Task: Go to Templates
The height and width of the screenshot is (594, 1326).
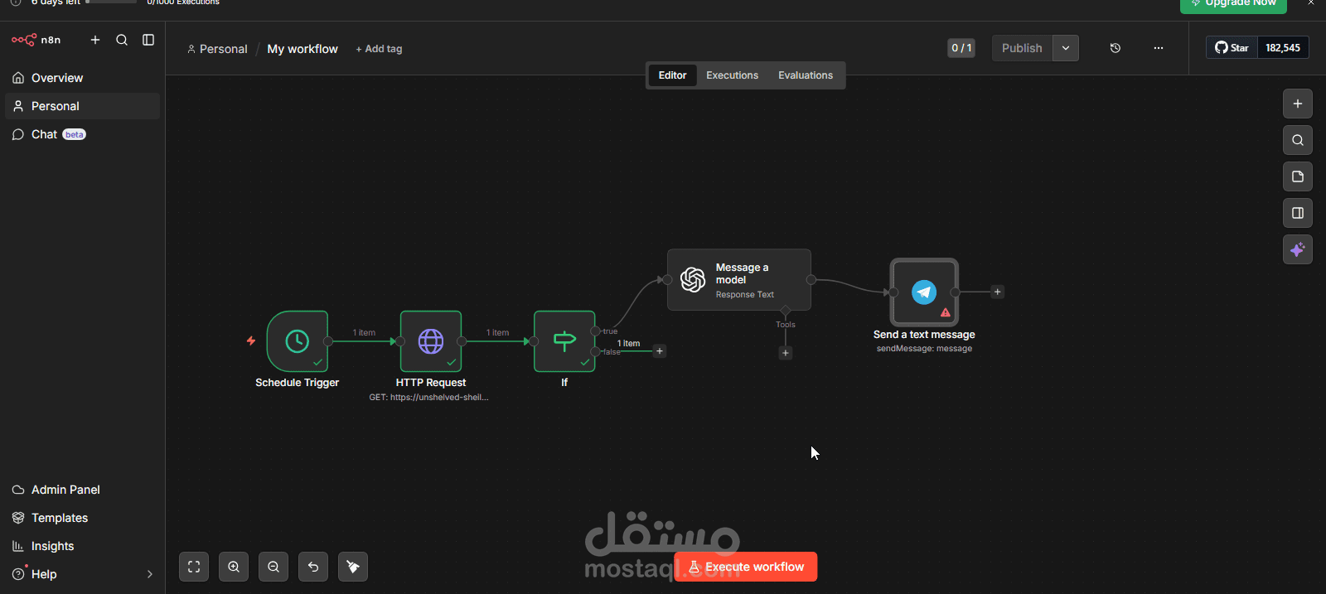Action: pyautogui.click(x=82, y=518)
